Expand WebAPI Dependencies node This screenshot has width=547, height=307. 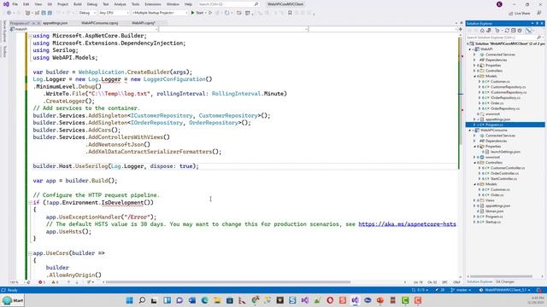click(474, 60)
